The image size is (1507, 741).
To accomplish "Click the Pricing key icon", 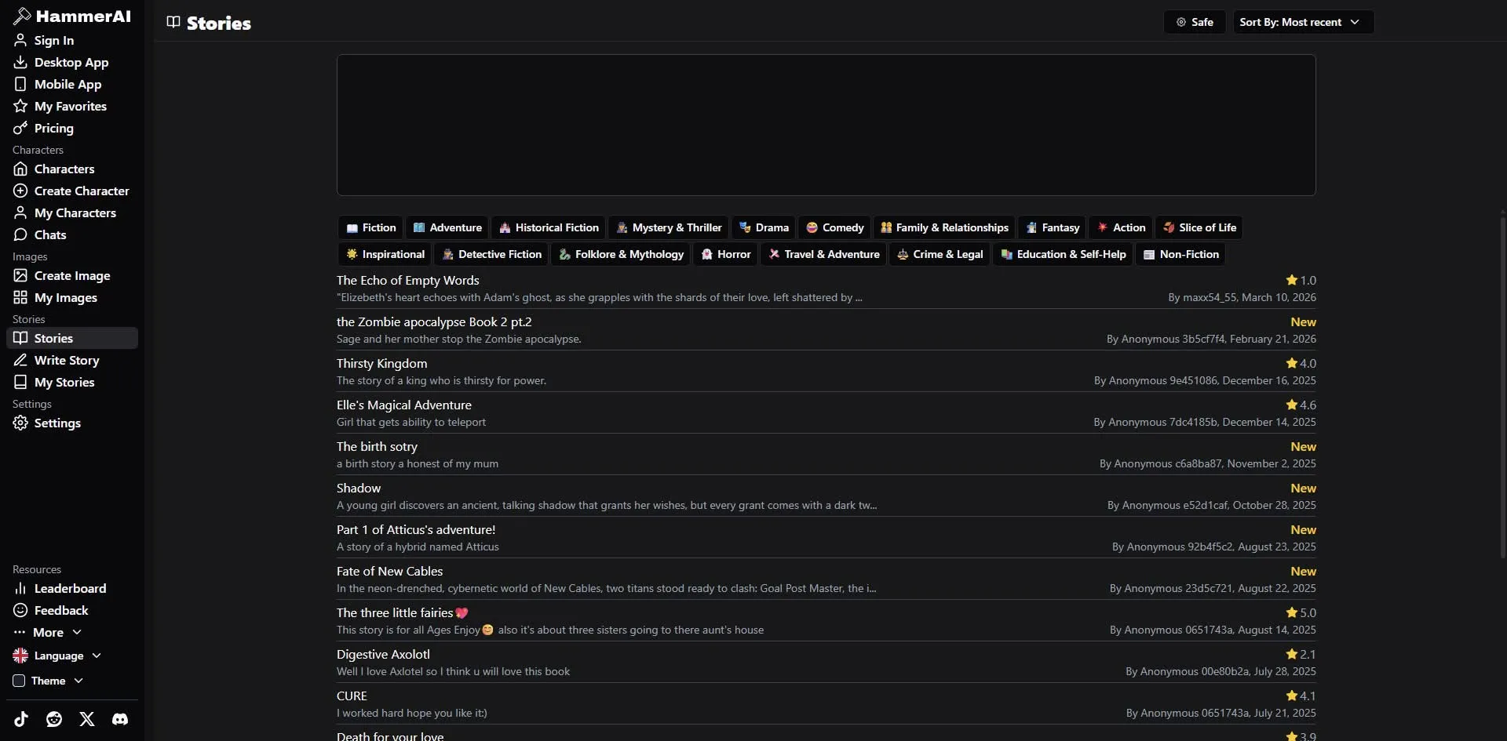I will pos(20,128).
